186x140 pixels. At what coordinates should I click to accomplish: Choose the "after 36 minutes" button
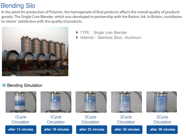[x=162, y=130]
